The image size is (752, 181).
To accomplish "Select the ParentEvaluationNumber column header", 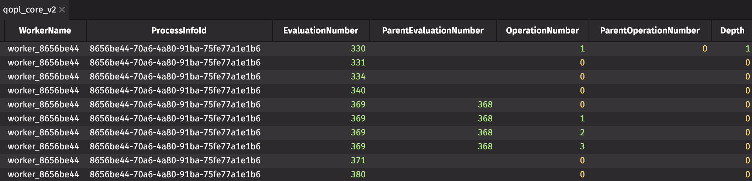I will coord(432,31).
